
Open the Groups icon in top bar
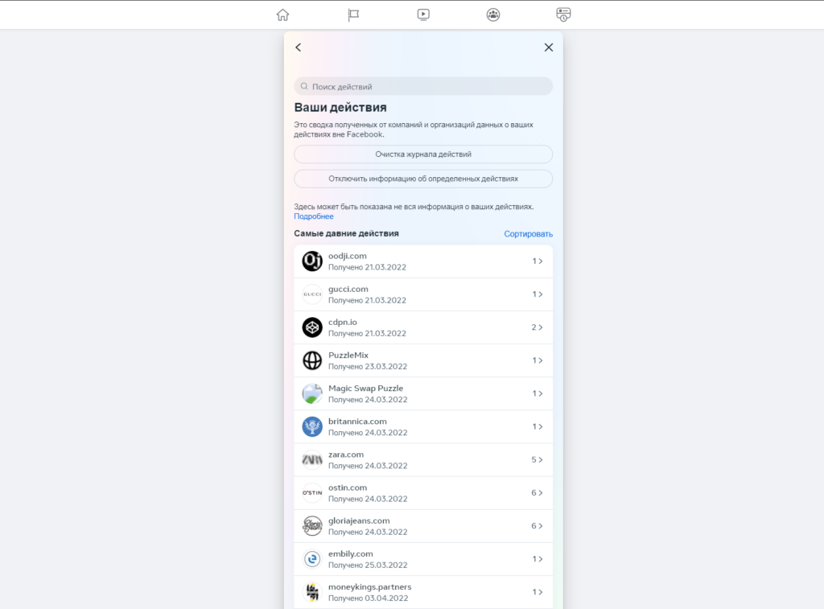[x=493, y=14]
